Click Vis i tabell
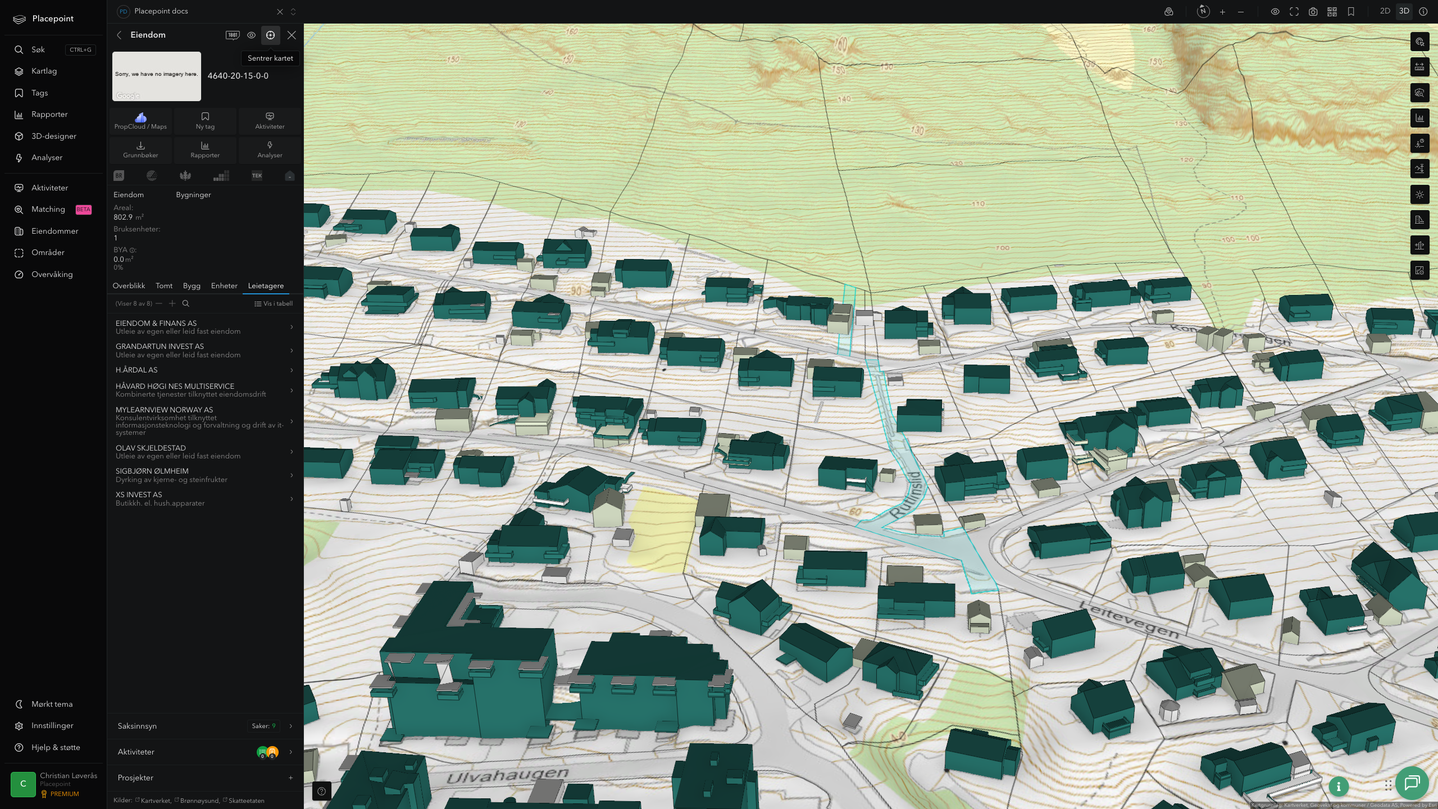 click(x=274, y=303)
